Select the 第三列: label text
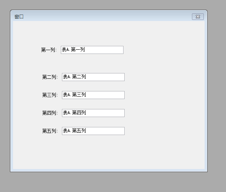The image size is (226, 192). click(x=50, y=95)
